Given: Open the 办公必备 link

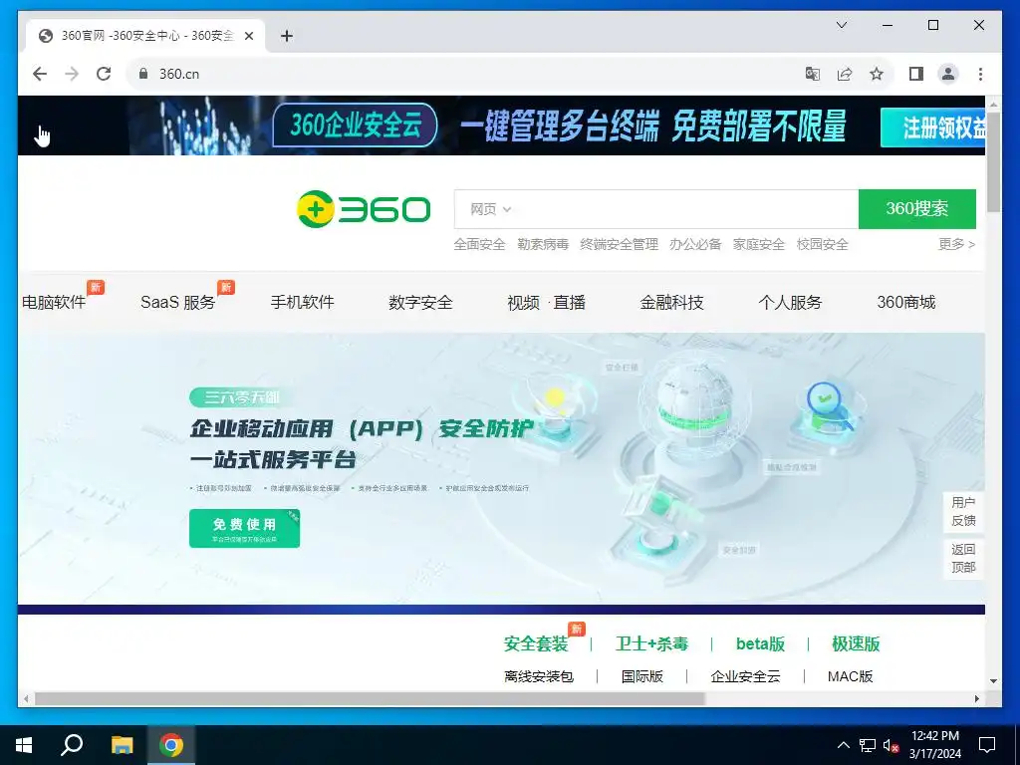Looking at the screenshot, I should pos(695,244).
